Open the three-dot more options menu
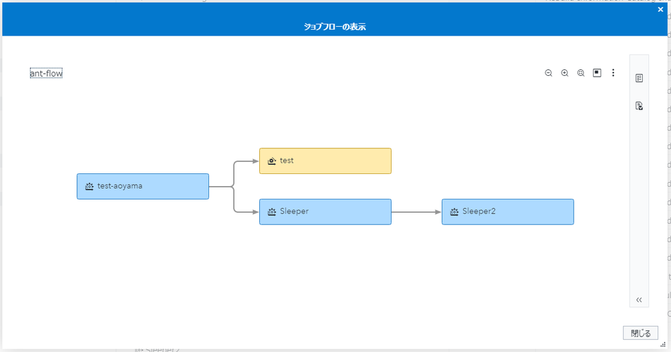 pyautogui.click(x=613, y=73)
